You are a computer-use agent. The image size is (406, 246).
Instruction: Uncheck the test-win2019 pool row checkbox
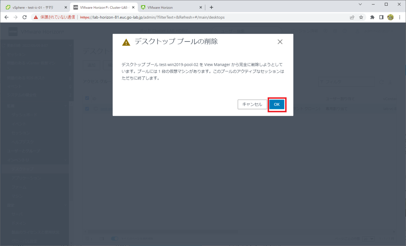click(87, 109)
